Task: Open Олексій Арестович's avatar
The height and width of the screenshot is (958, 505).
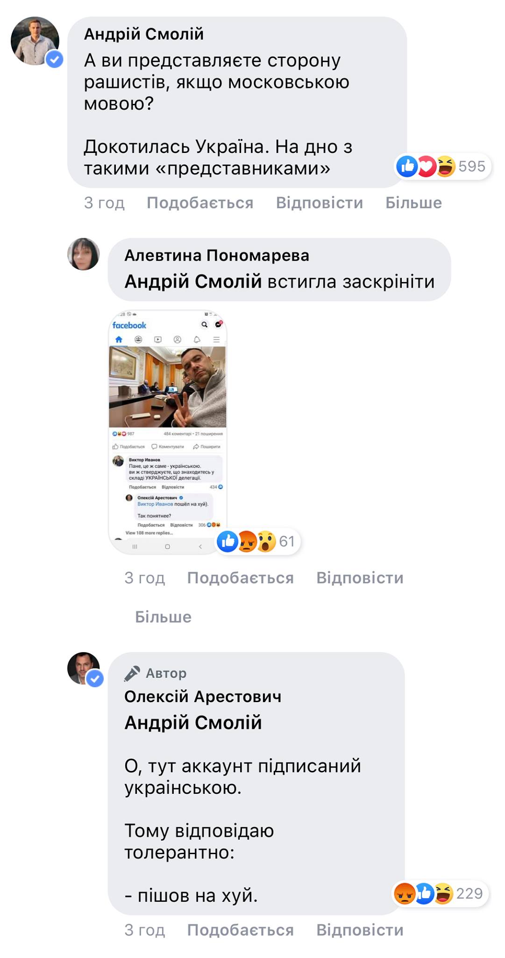Action: point(84,668)
